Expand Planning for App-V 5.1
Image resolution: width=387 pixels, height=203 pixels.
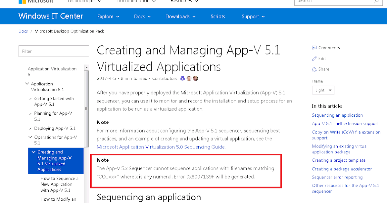click(x=30, y=114)
